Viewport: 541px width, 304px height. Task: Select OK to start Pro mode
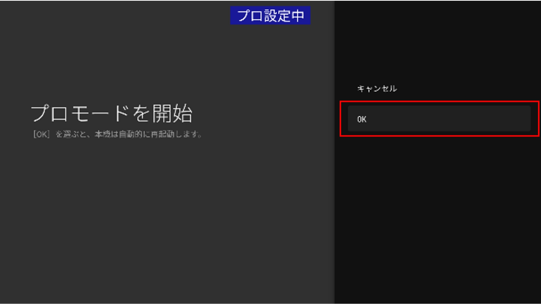pyautogui.click(x=439, y=119)
